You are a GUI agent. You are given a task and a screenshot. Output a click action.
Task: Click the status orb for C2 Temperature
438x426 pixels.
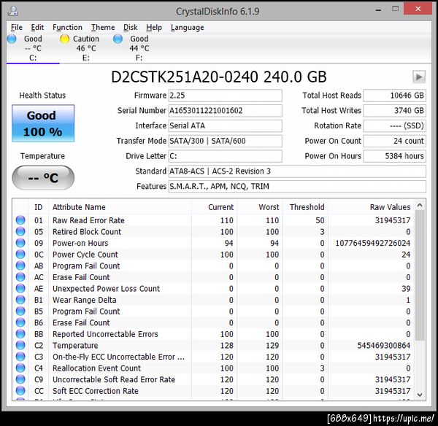click(20, 345)
